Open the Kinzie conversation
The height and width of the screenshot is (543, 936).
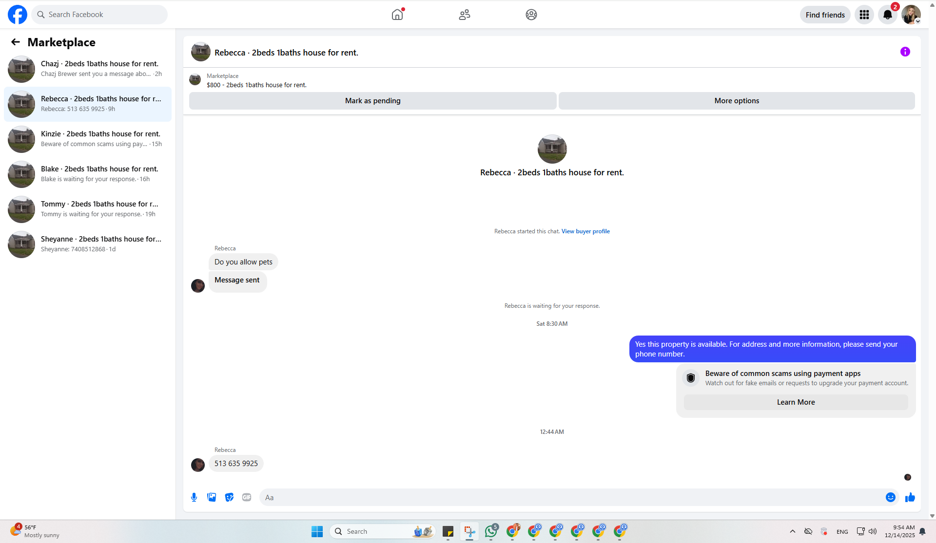click(88, 139)
